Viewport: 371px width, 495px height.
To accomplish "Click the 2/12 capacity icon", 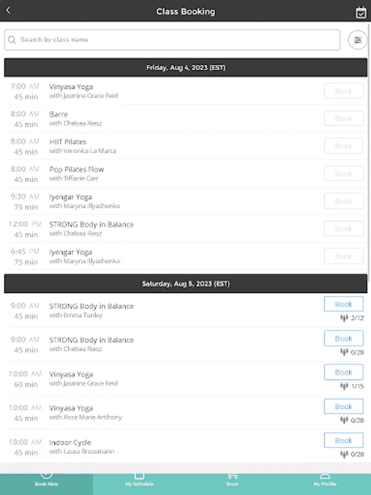I will [x=345, y=318].
